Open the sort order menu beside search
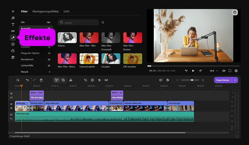Screen dimensions: 249x145 (x=103, y=23)
